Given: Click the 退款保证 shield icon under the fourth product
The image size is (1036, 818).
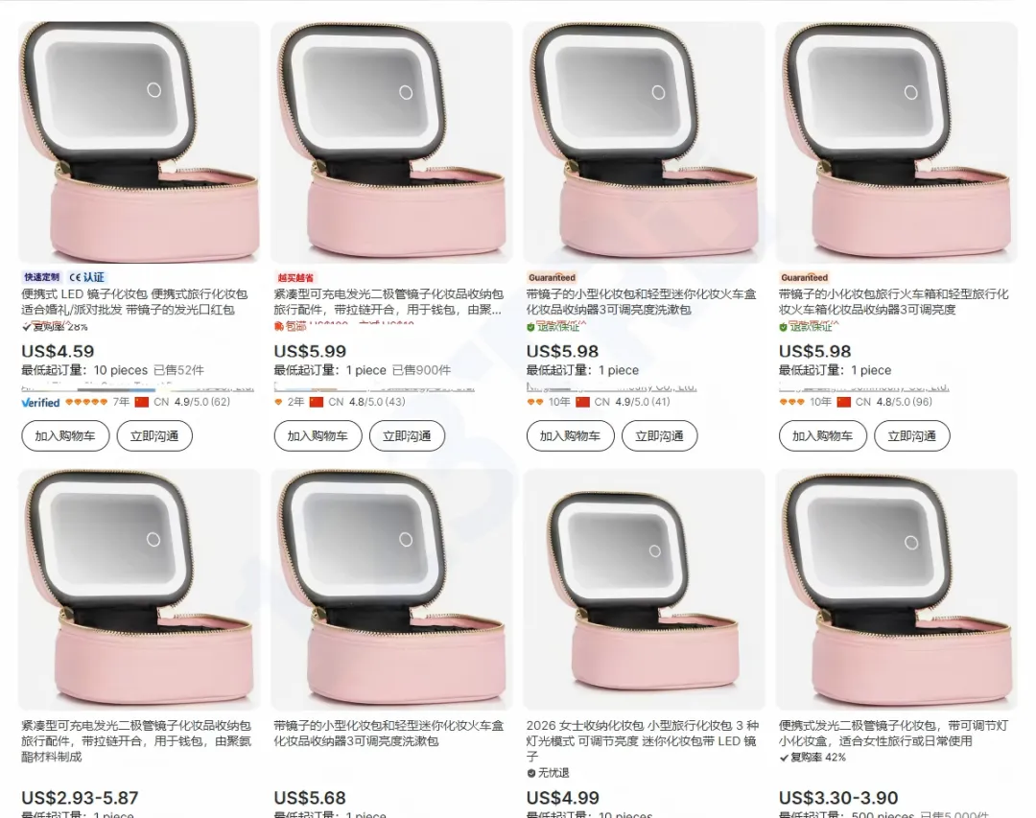Looking at the screenshot, I should pyautogui.click(x=783, y=327).
